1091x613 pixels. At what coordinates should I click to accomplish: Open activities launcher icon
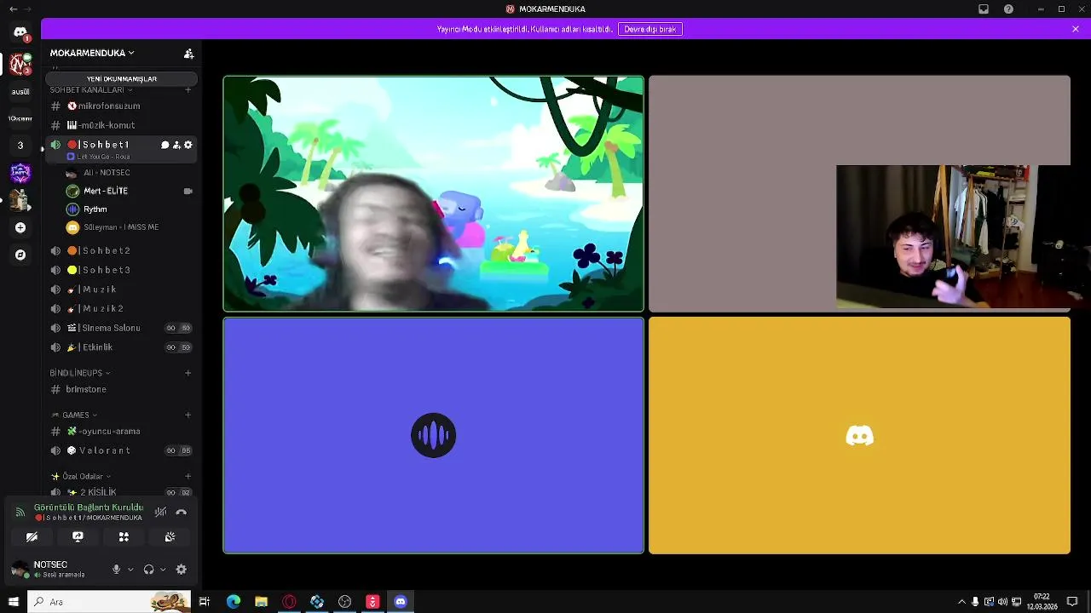tap(124, 537)
